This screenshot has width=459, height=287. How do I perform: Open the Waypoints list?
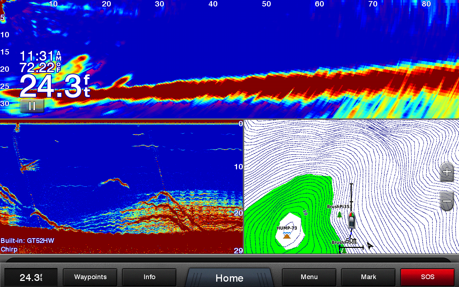pyautogui.click(x=90, y=277)
